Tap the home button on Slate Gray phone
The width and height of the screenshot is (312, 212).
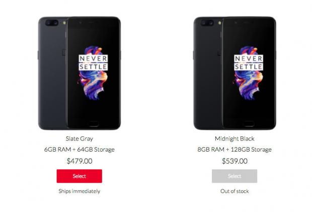[x=93, y=123]
